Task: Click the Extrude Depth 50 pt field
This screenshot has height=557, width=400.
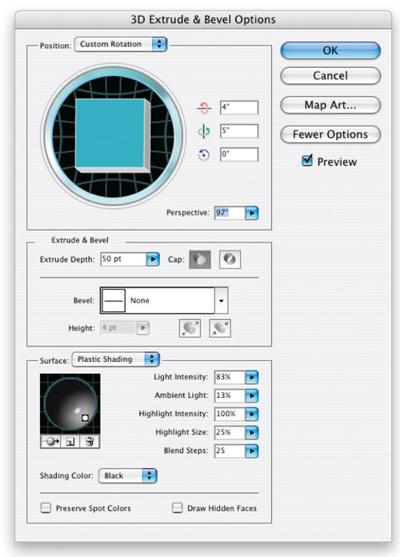Action: pyautogui.click(x=124, y=259)
